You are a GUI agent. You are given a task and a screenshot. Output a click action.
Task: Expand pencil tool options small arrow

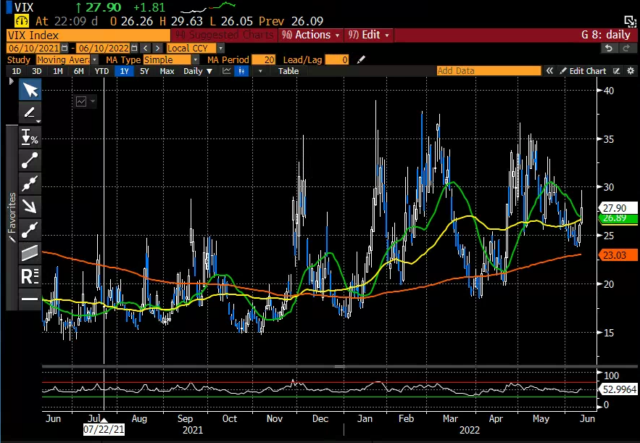pyautogui.click(x=38, y=121)
